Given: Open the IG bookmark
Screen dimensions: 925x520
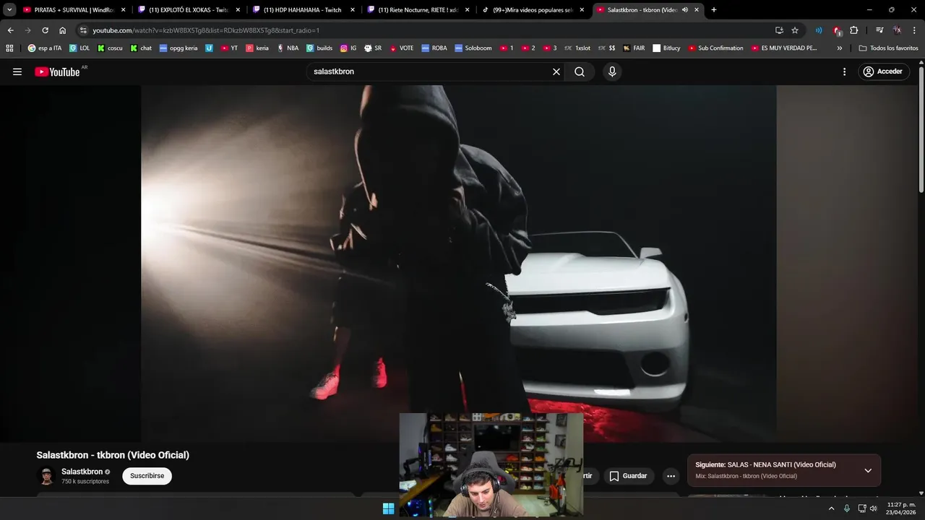Looking at the screenshot, I should (348, 48).
